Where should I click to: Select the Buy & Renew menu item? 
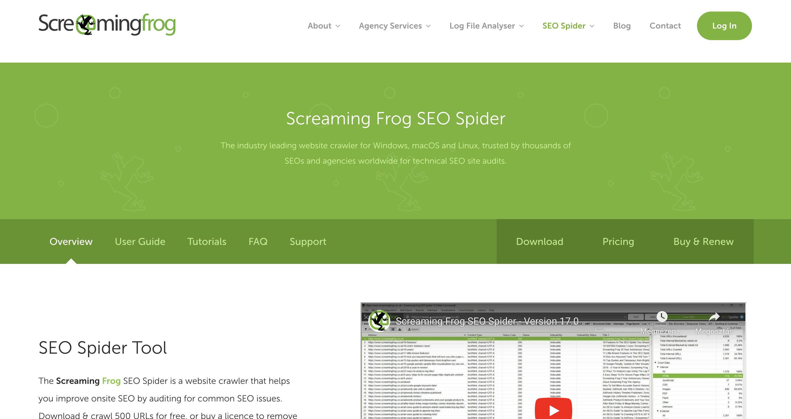(703, 241)
